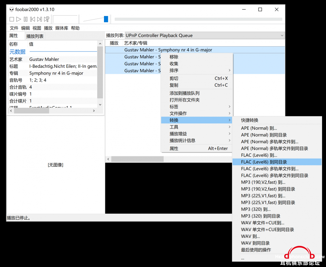Click the Random playback button
Screen dimensions: 326x267
(47, 19)
